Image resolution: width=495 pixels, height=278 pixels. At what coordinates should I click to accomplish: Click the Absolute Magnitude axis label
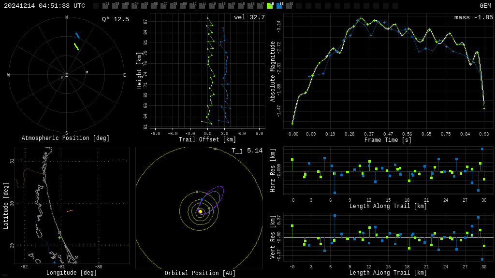click(x=273, y=71)
